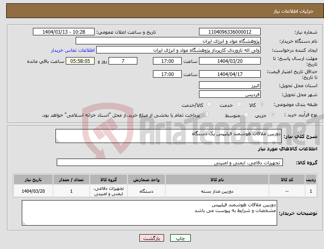Click the اطلاعات کالاهای مورد نیاز heading

pos(287,149)
